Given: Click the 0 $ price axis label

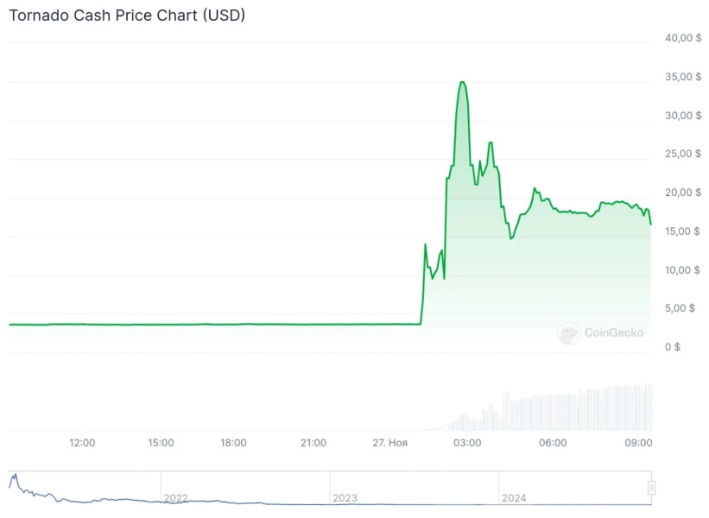Looking at the screenshot, I should [x=673, y=347].
